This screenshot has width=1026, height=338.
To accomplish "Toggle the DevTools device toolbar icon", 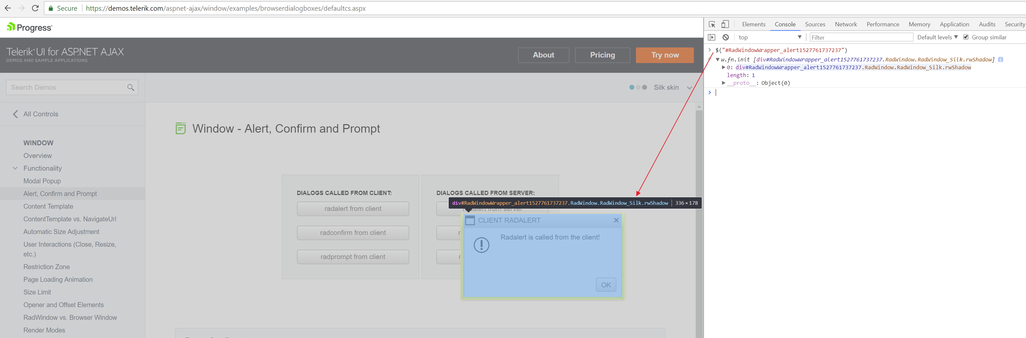I will point(725,24).
